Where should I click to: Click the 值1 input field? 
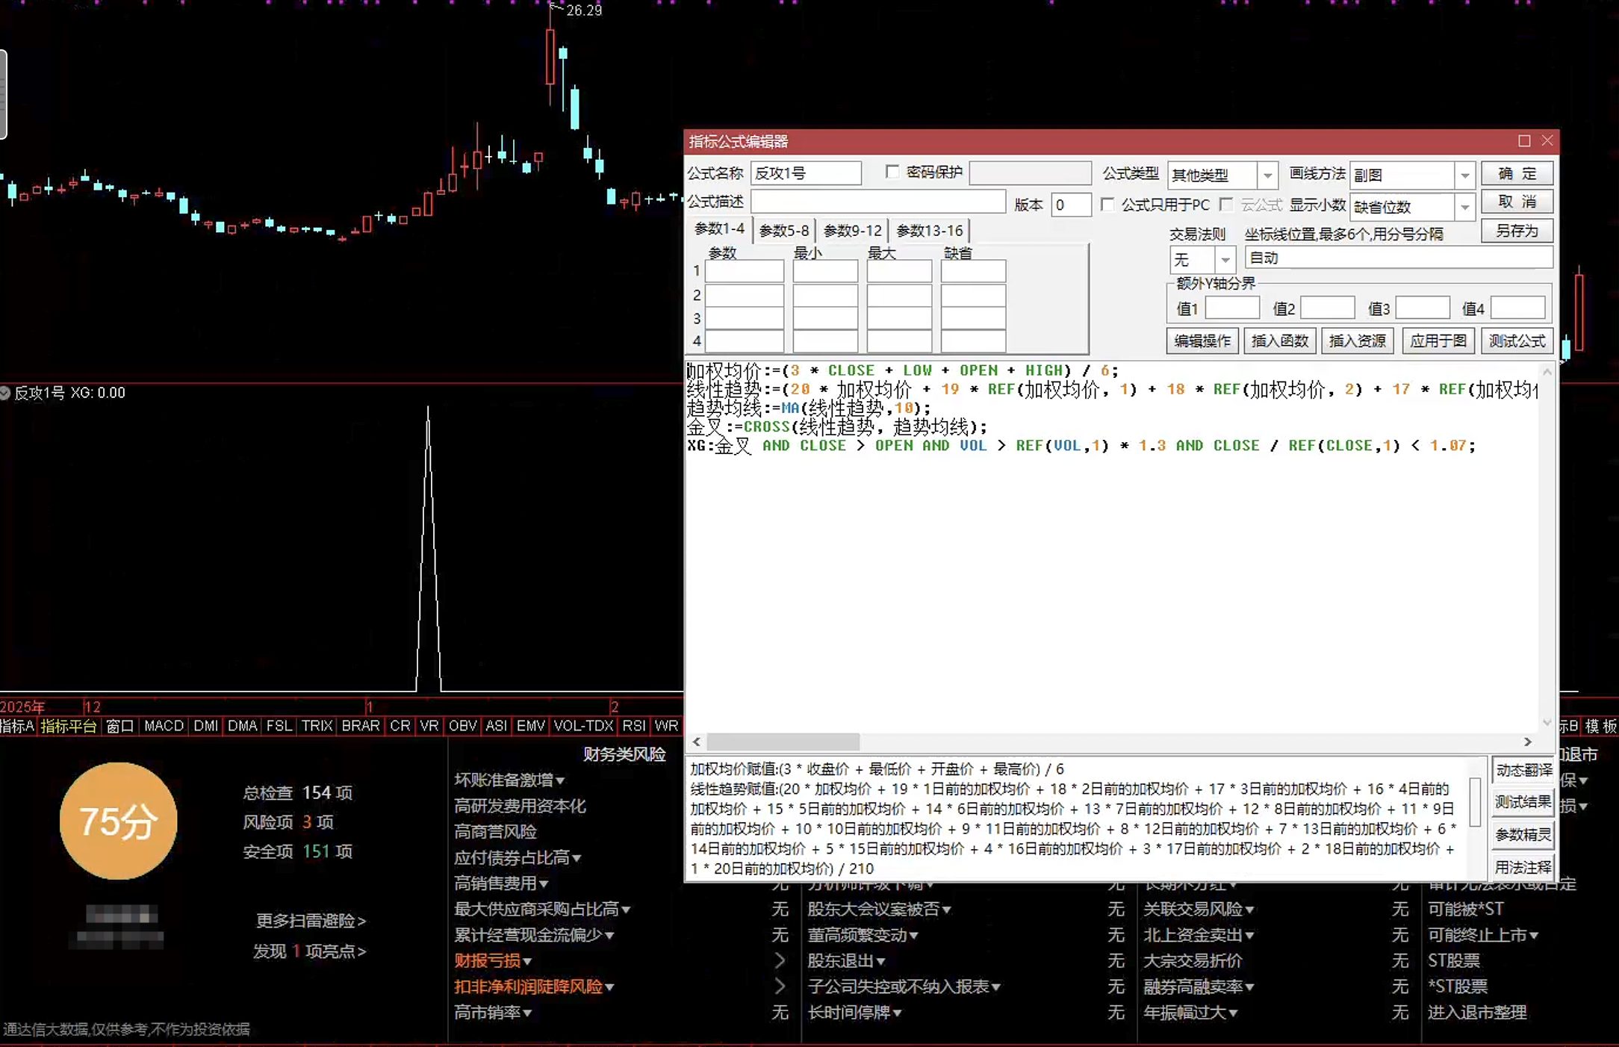pyautogui.click(x=1232, y=308)
